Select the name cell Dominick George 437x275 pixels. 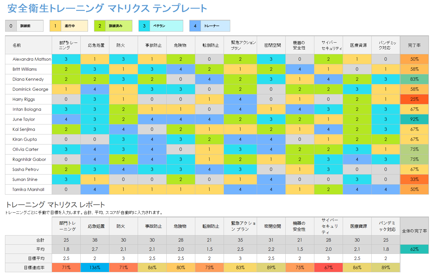coord(29,89)
